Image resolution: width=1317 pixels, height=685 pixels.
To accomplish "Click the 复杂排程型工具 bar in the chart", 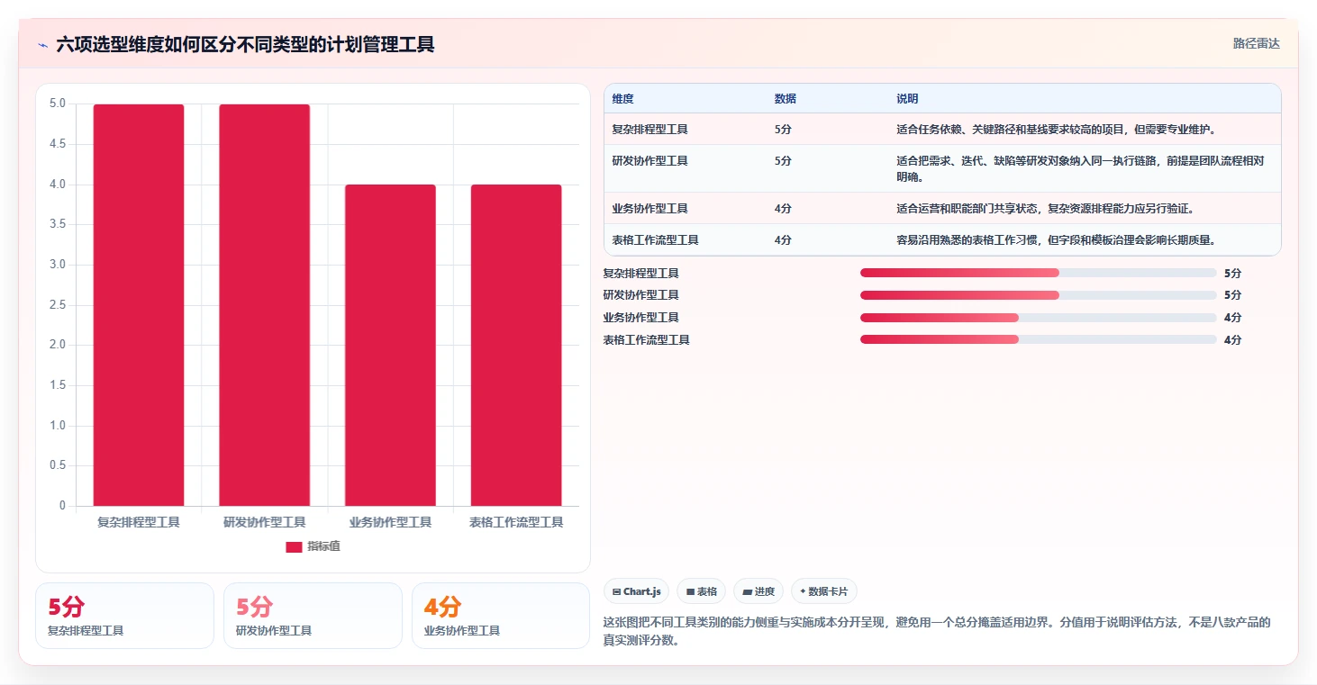I will (139, 305).
